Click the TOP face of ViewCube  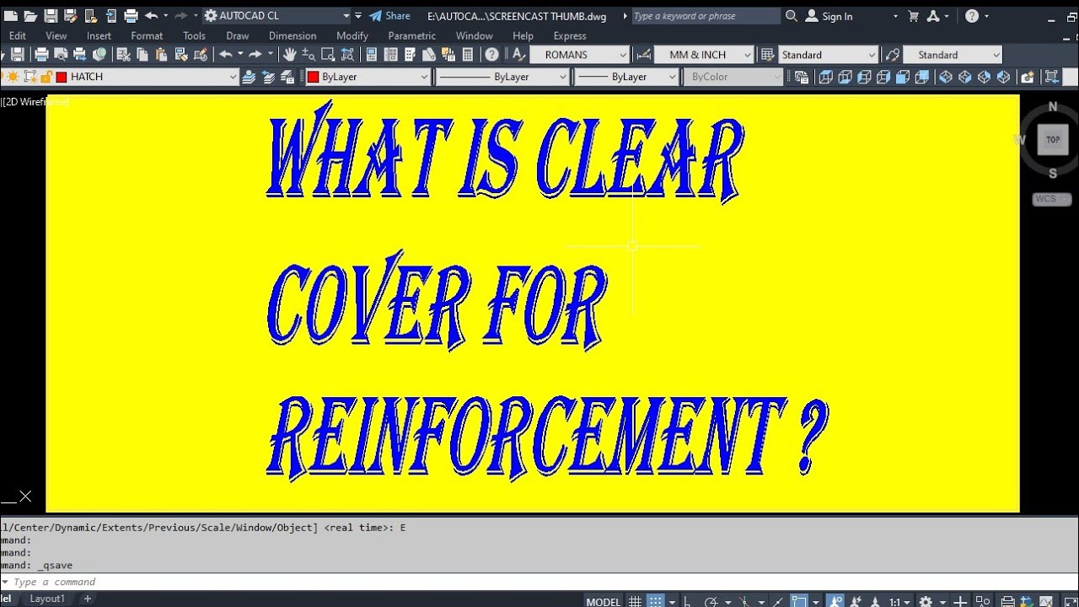1053,140
